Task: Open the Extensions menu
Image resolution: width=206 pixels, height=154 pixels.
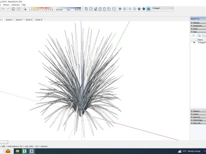Action: click(x=16, y=5)
